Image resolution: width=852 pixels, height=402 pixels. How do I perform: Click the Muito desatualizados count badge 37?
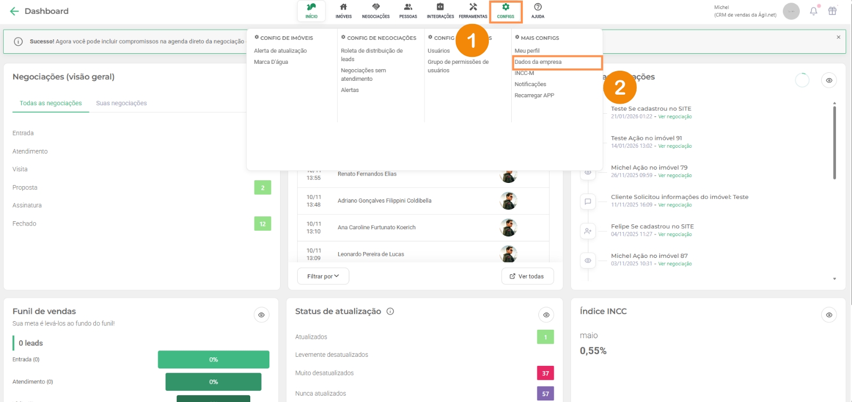545,373
